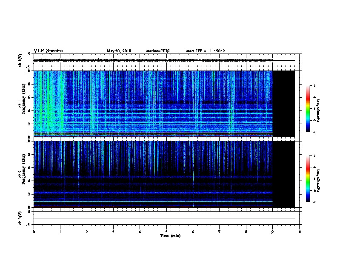Click the "-3" label on ch.1 color bar
The image size is (337, 260).
314,85
